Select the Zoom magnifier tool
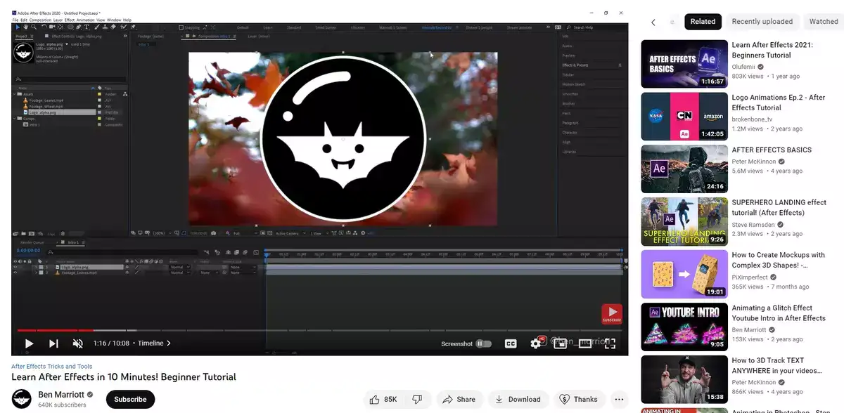 tap(34, 27)
